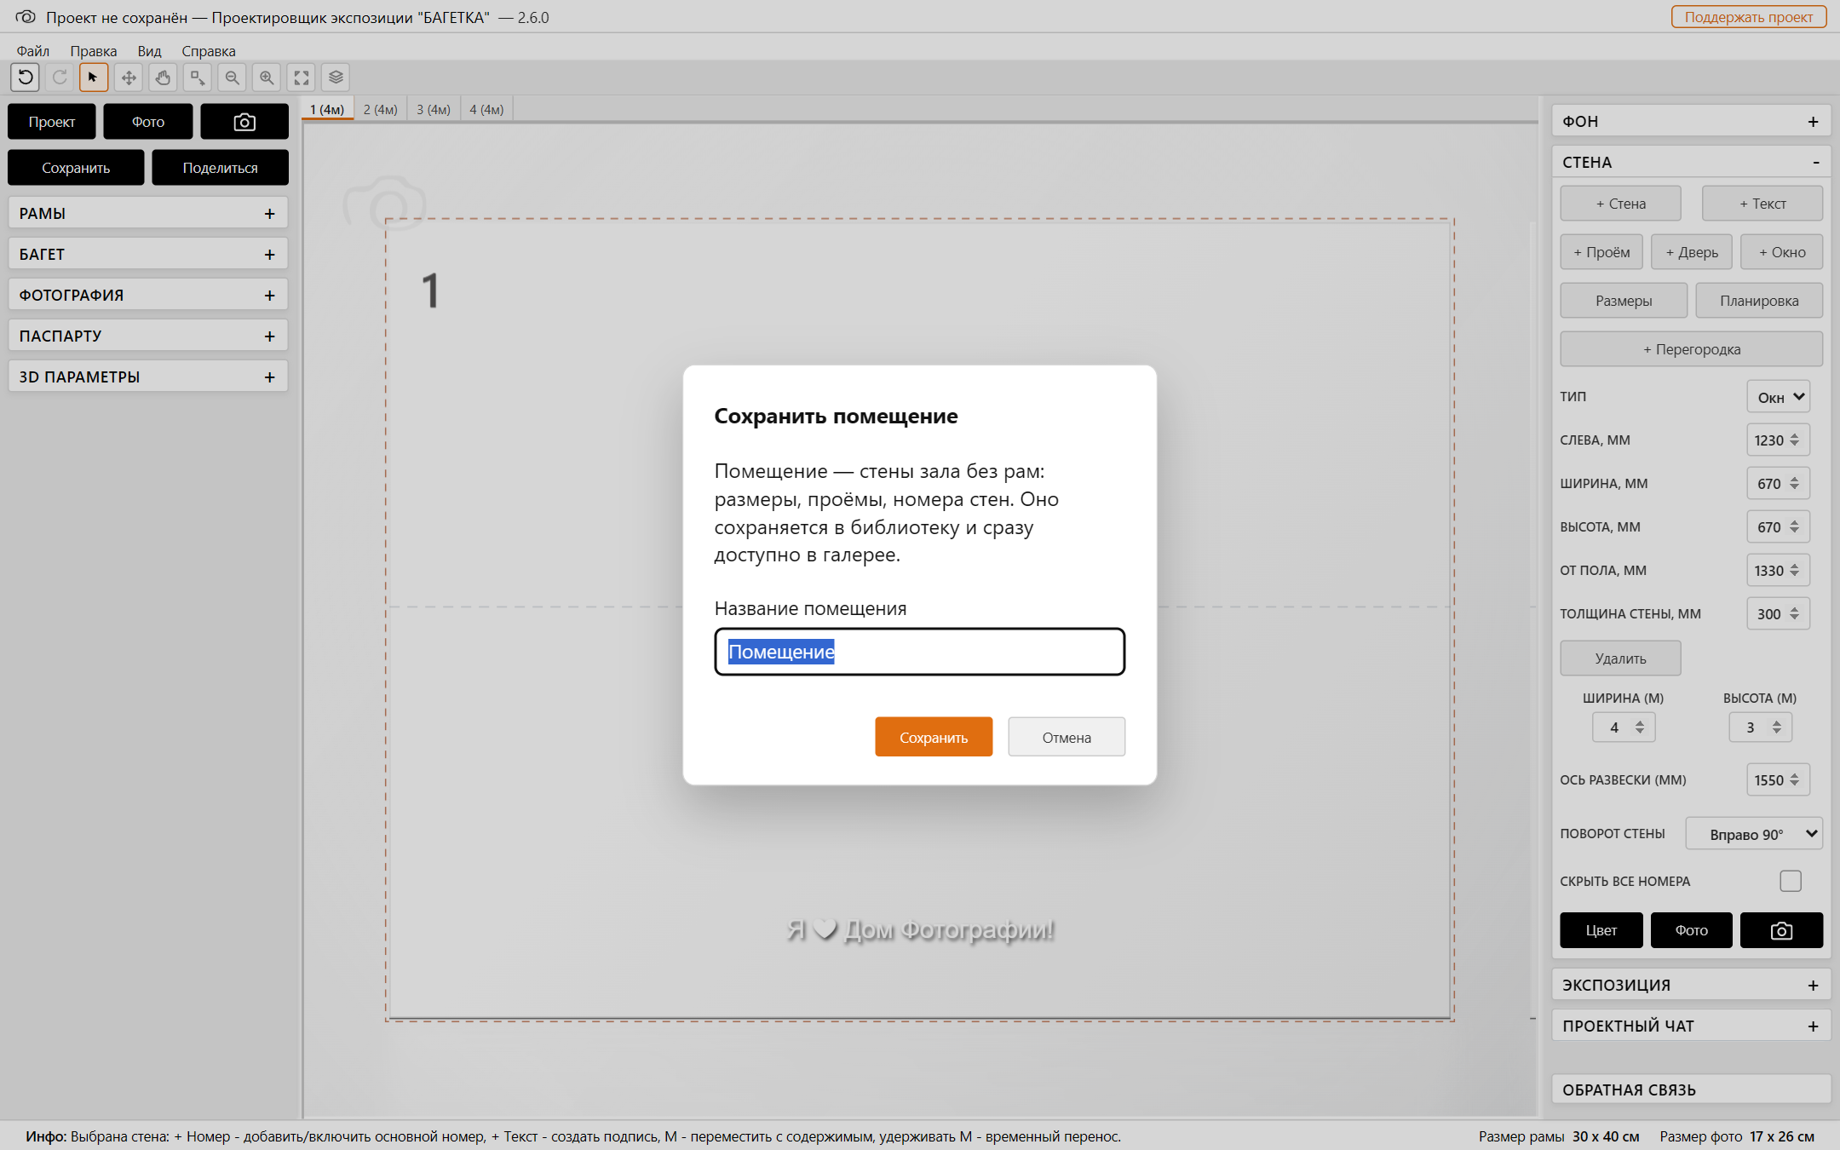Expand the РАМЫ section
Screen dimensions: 1840x1150
click(x=148, y=213)
